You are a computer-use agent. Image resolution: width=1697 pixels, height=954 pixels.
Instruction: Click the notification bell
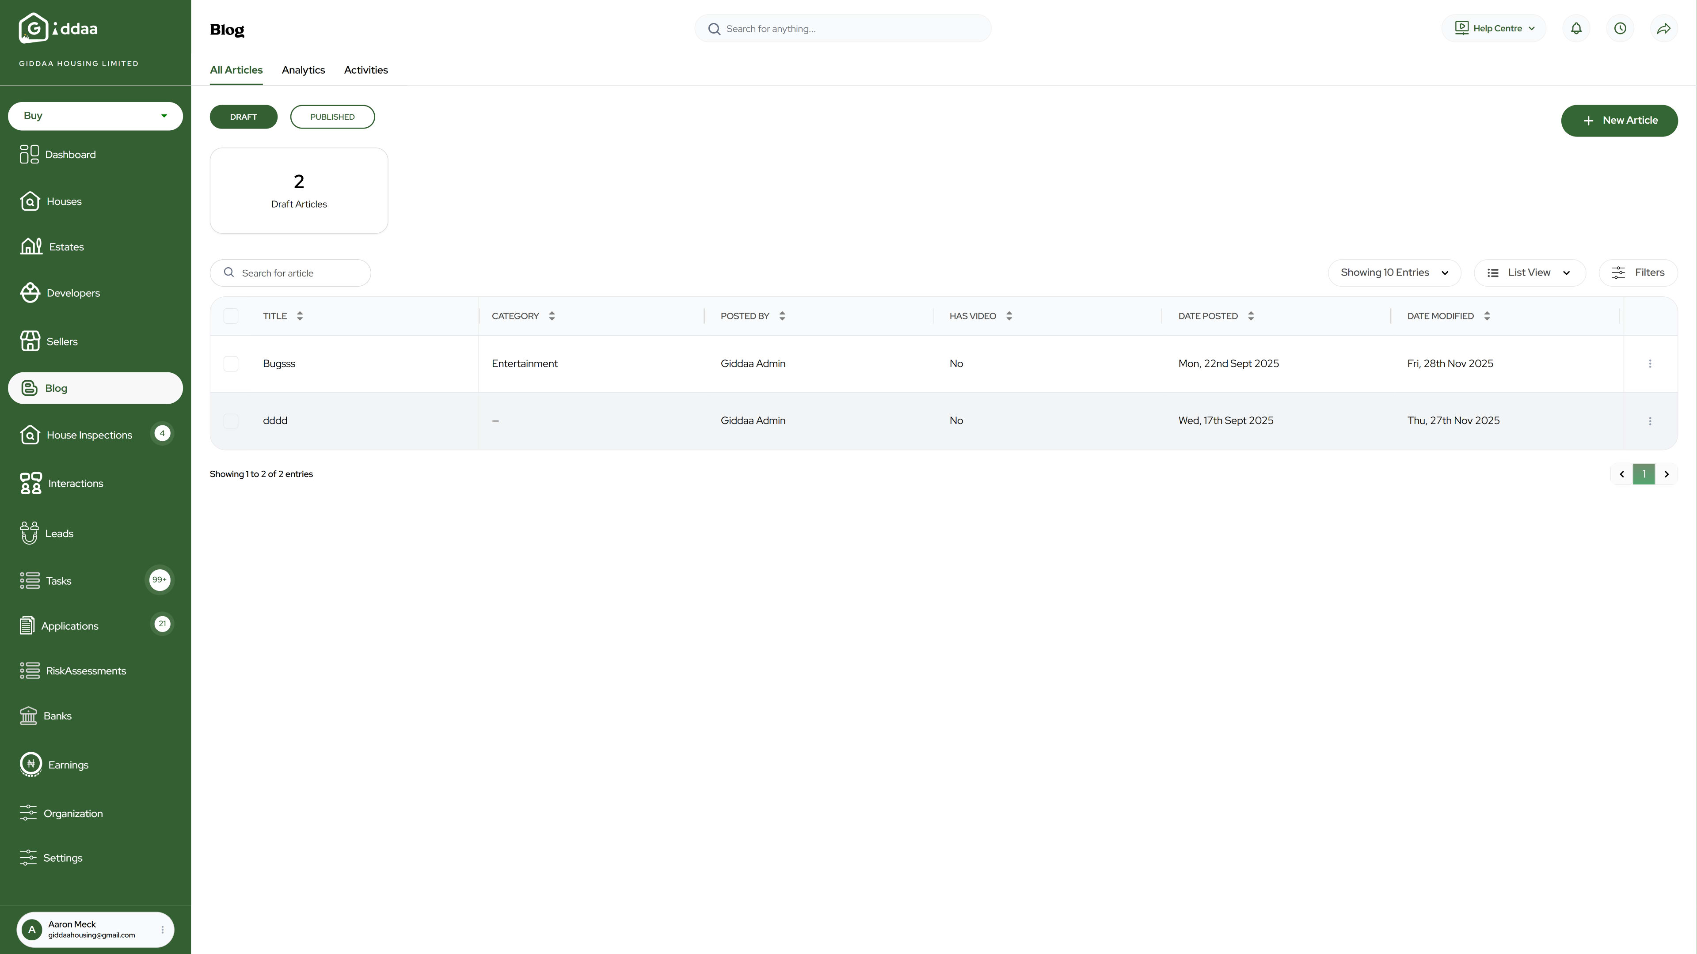tap(1576, 28)
